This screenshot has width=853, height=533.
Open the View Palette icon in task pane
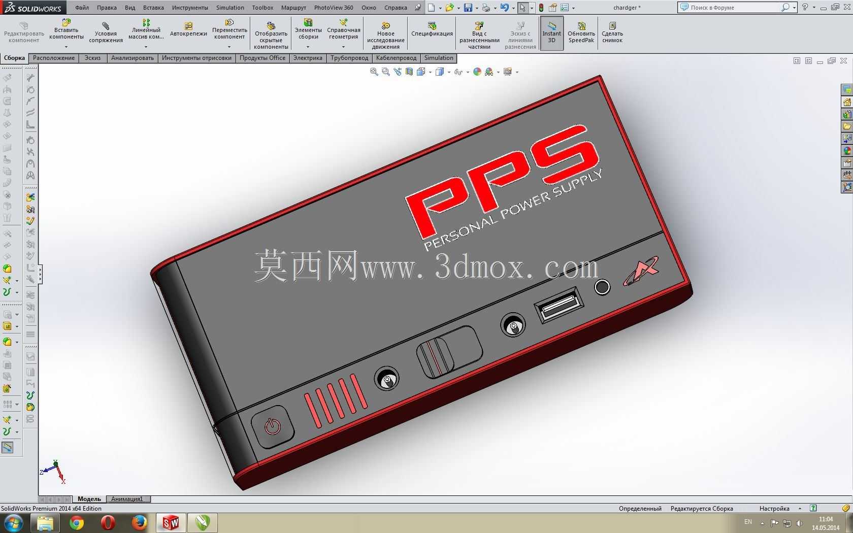[x=847, y=139]
